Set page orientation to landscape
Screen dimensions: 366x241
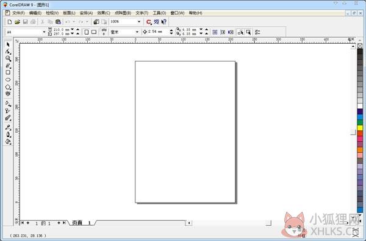pyautogui.click(x=94, y=32)
